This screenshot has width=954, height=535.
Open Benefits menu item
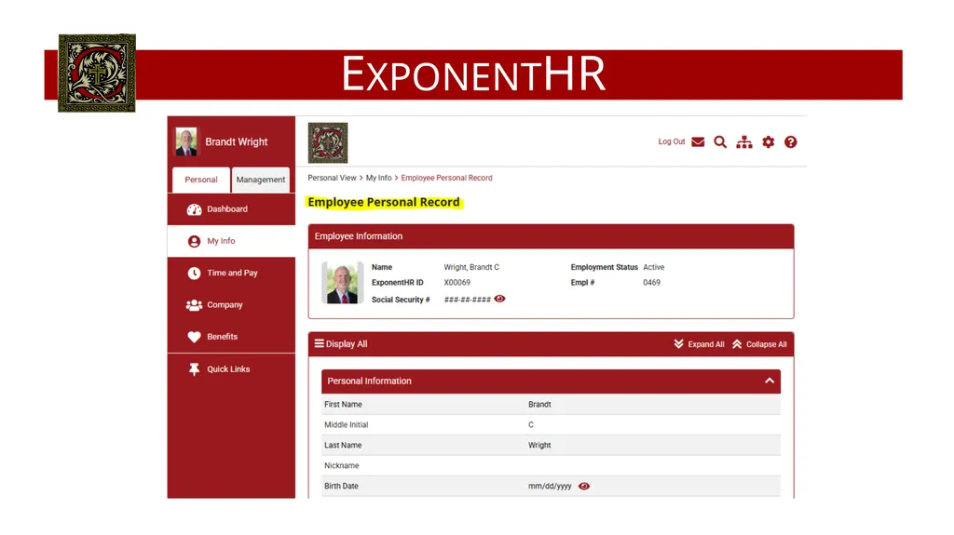pyautogui.click(x=231, y=337)
